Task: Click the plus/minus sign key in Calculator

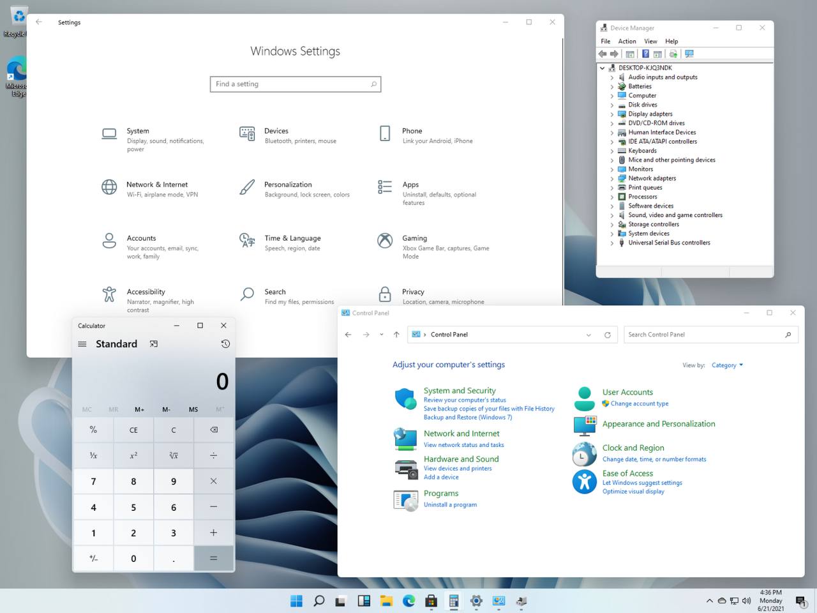Action: click(x=94, y=558)
